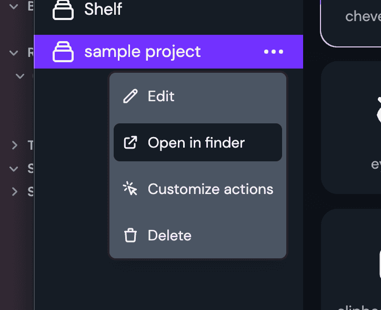Collapse the B section using its chevron
Image resolution: width=381 pixels, height=310 pixels.
pyautogui.click(x=14, y=6)
